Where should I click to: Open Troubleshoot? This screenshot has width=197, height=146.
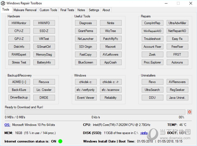click(152, 39)
